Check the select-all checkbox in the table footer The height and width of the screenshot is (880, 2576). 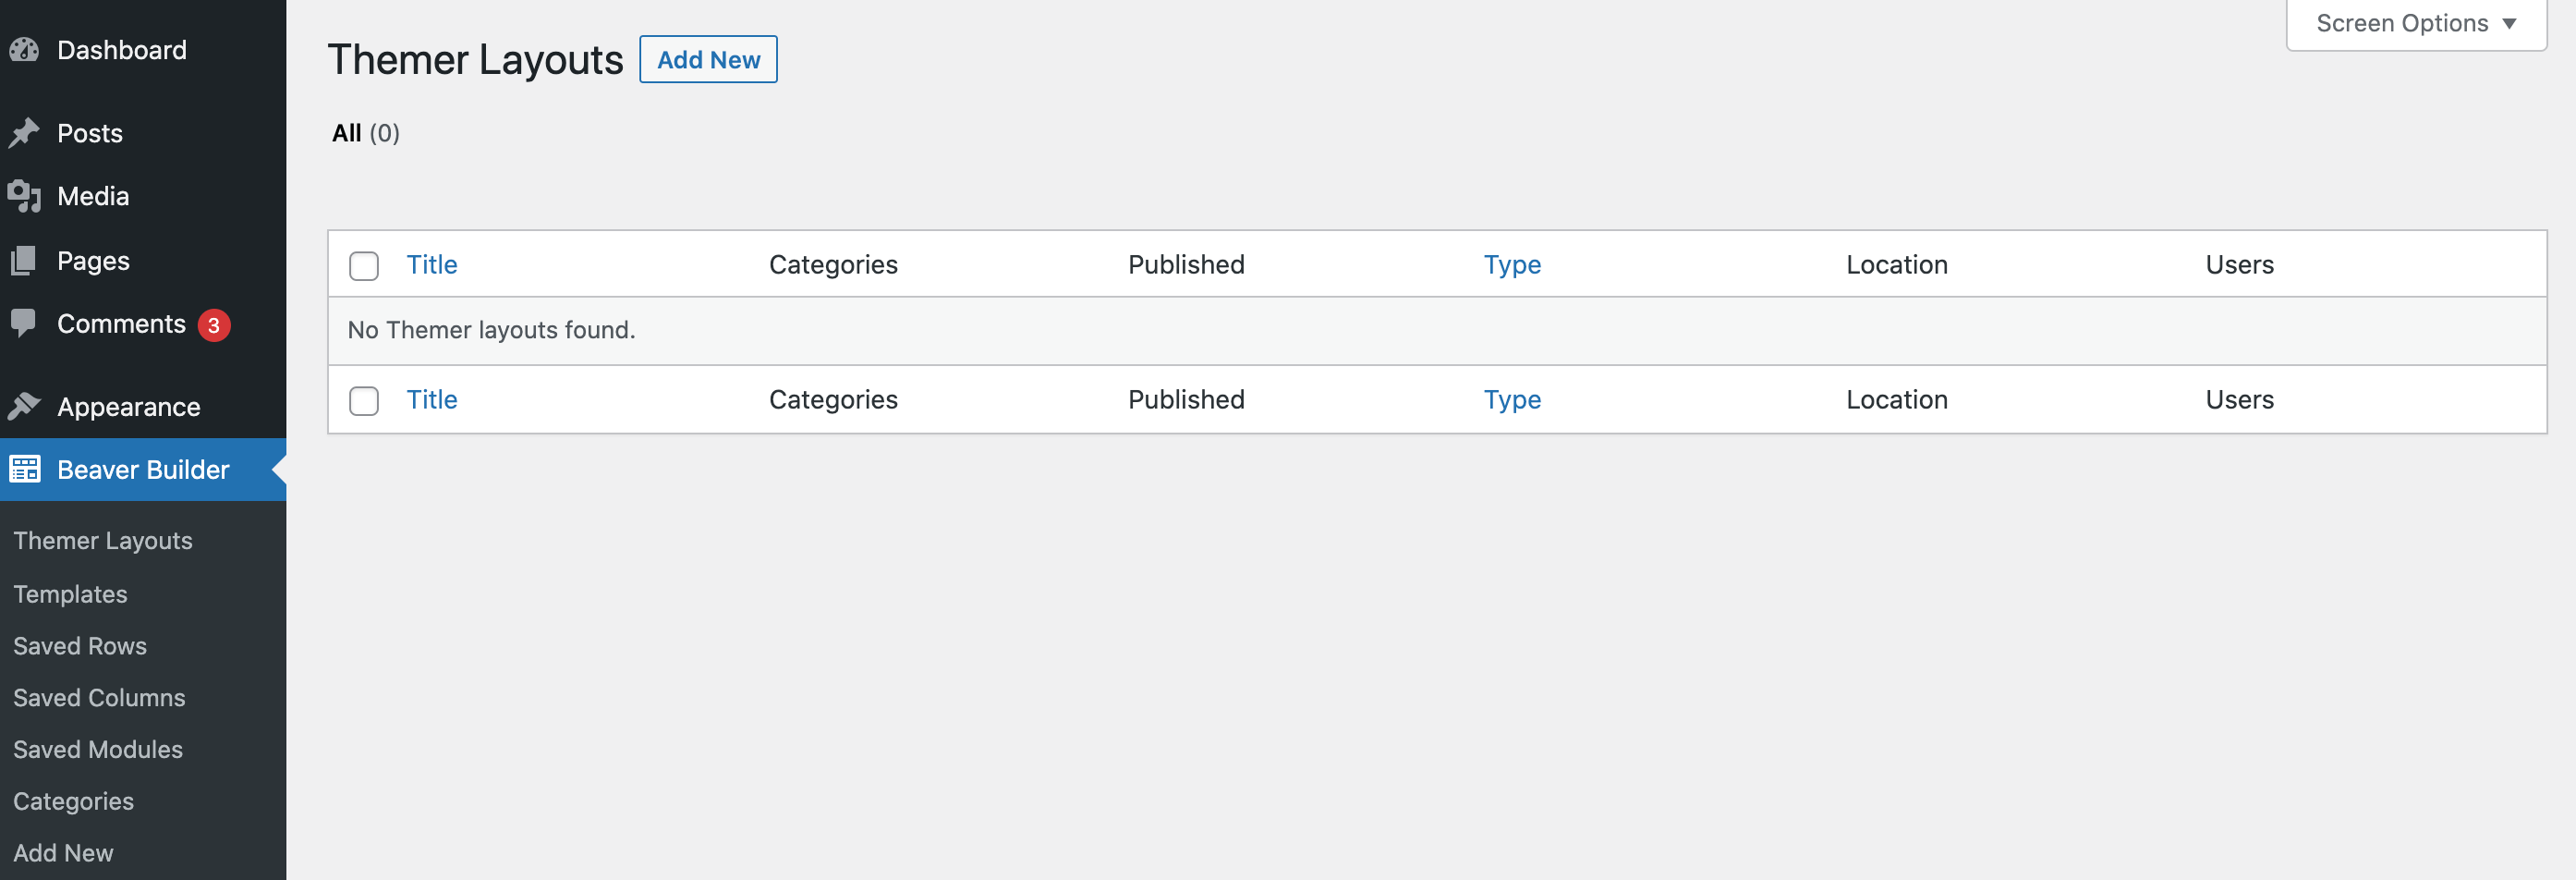point(364,400)
